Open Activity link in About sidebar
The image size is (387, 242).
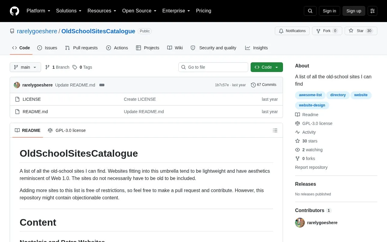coord(306,132)
